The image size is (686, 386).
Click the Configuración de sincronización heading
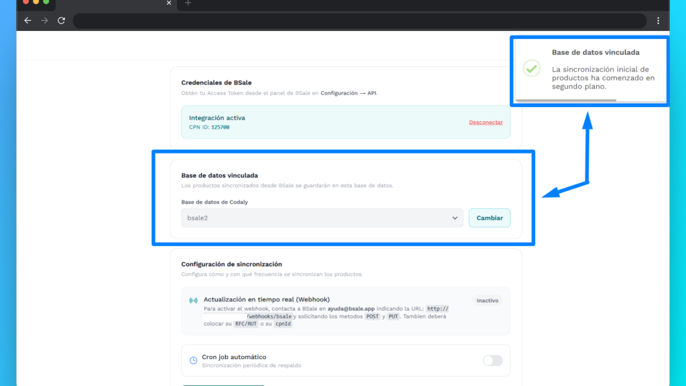pyautogui.click(x=231, y=264)
